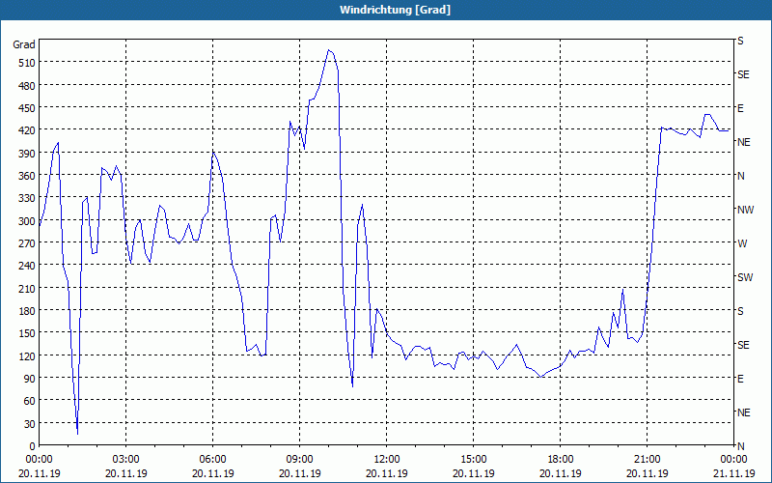Click the 18:00 time label

tap(561, 460)
